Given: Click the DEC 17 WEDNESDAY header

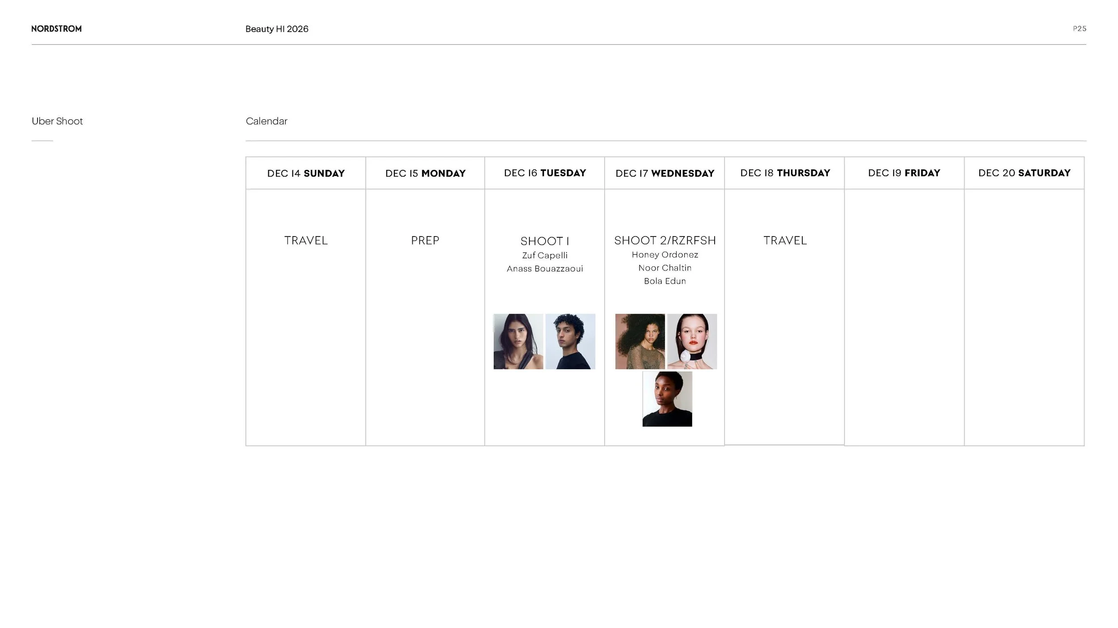Looking at the screenshot, I should tap(665, 173).
